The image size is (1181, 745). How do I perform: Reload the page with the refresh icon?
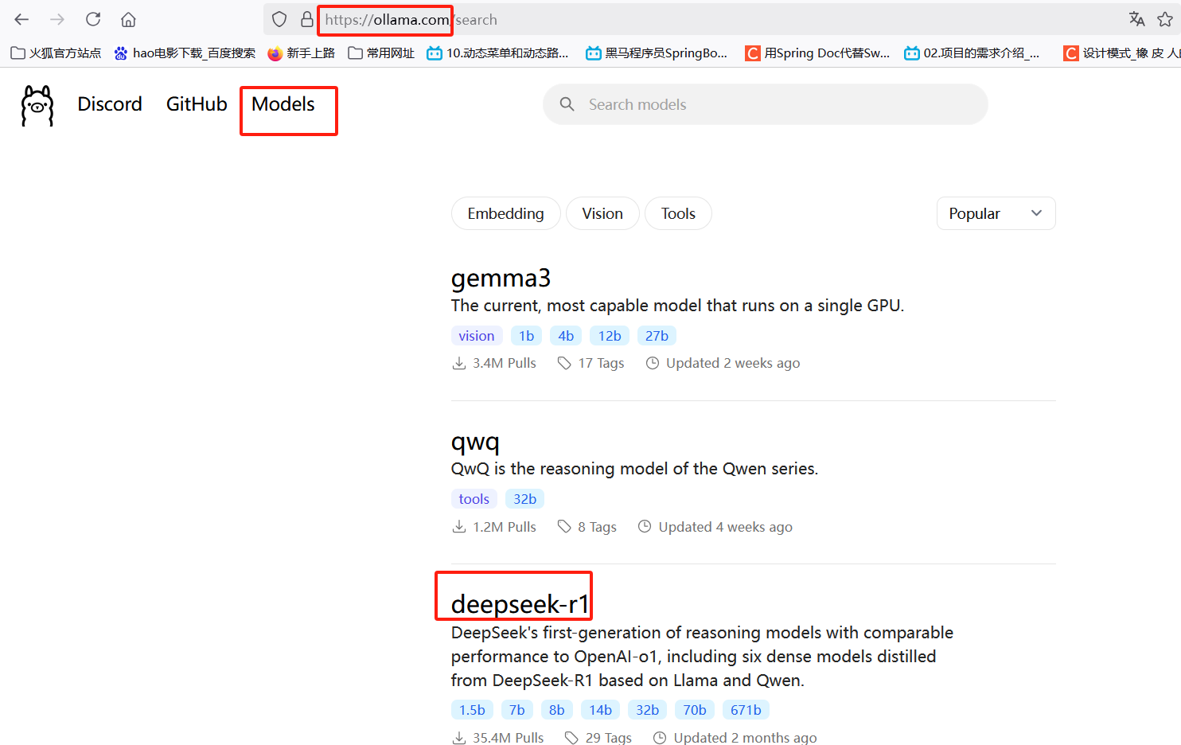(93, 19)
